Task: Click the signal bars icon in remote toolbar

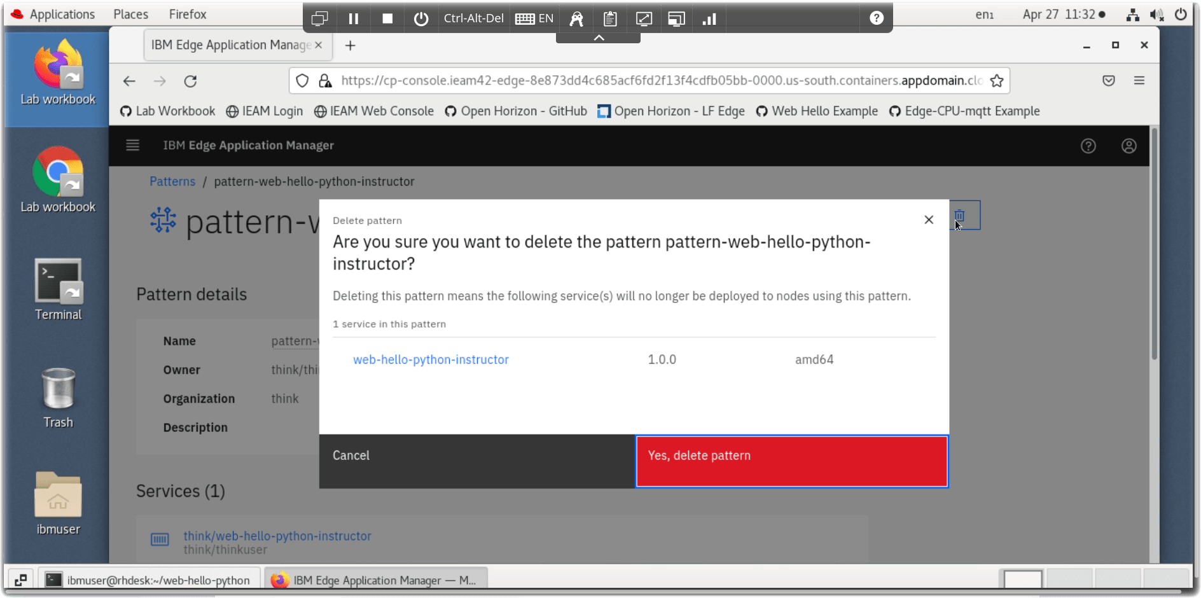Action: [x=709, y=18]
